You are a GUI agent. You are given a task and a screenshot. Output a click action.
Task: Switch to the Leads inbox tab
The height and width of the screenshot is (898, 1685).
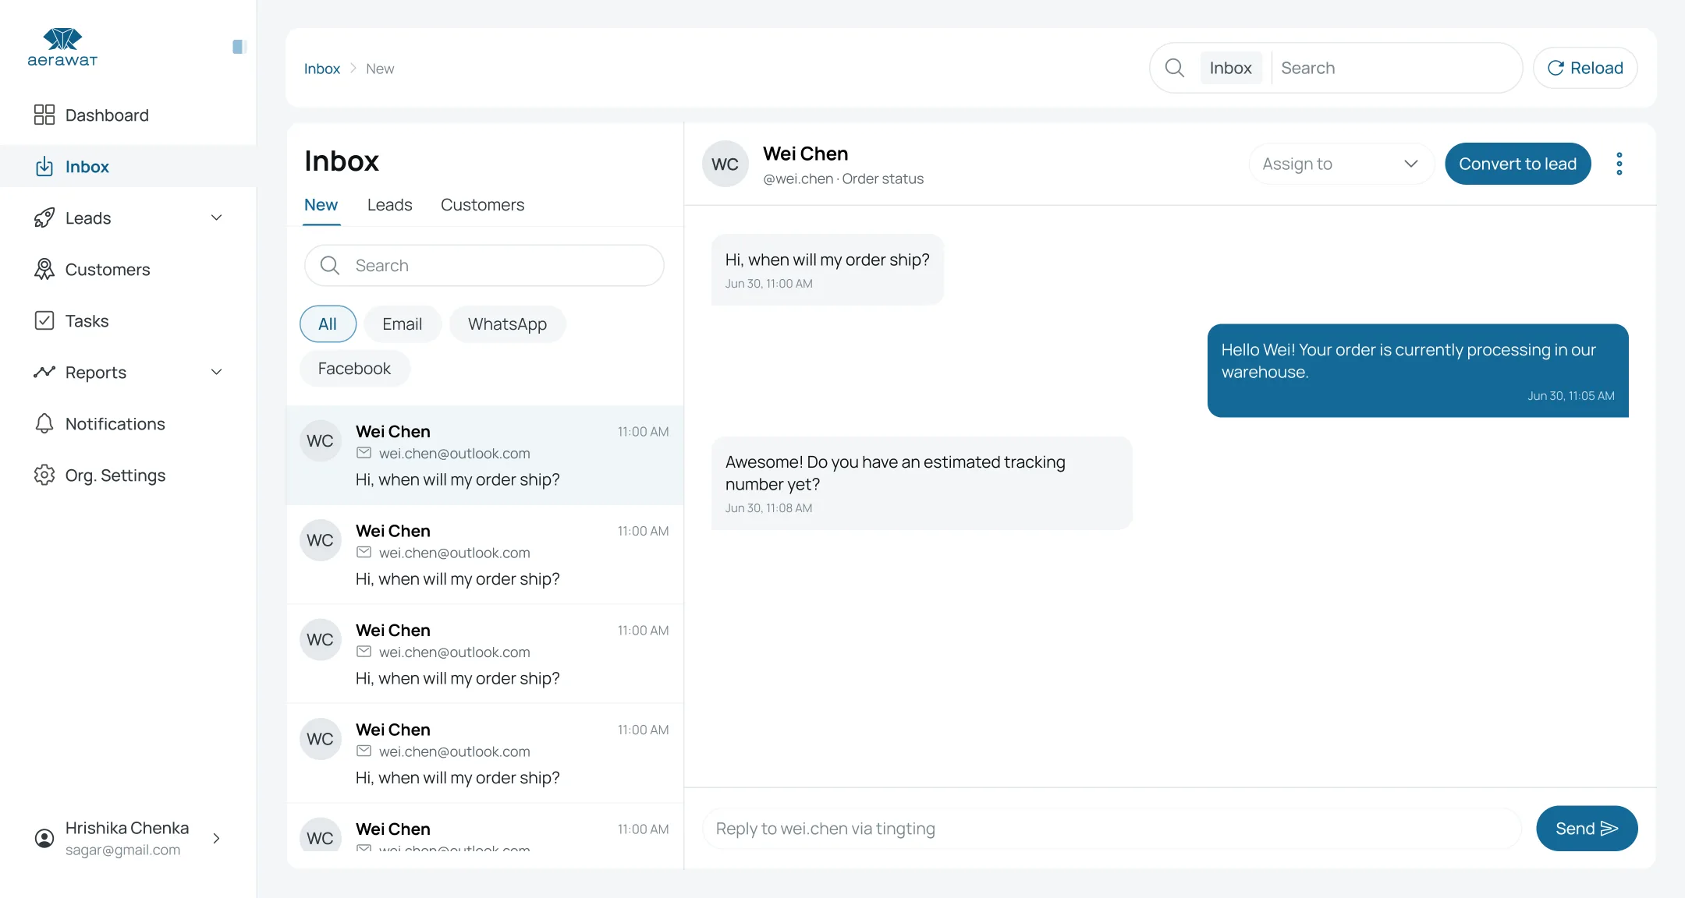[390, 205]
